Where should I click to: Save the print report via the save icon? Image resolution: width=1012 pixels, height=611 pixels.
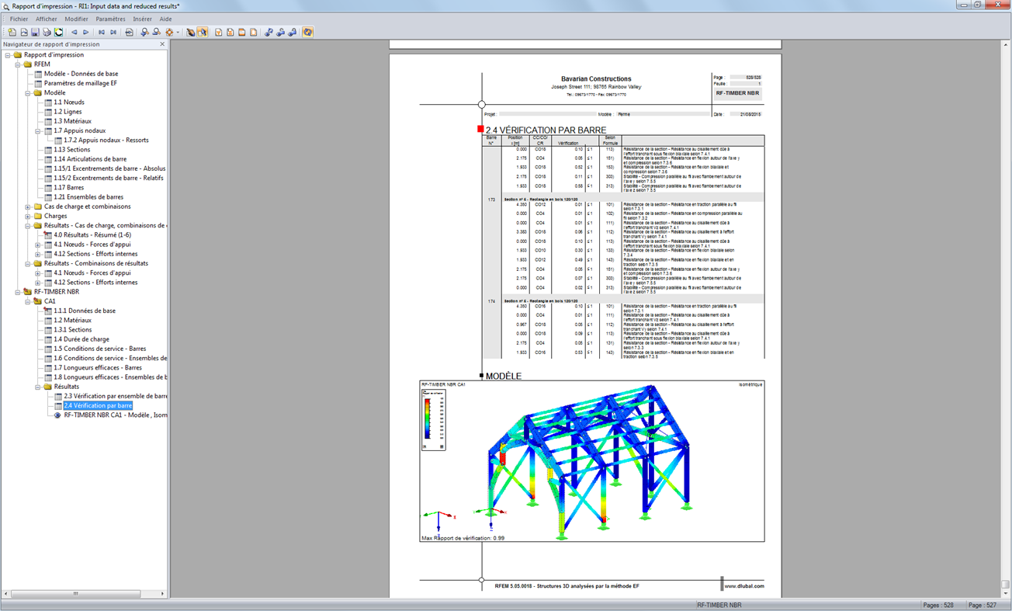pyautogui.click(x=35, y=32)
